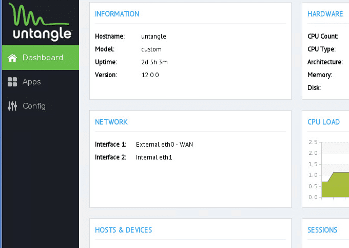Click the uptime value 2d 5h 3m
This screenshot has width=349, height=248.
point(154,62)
